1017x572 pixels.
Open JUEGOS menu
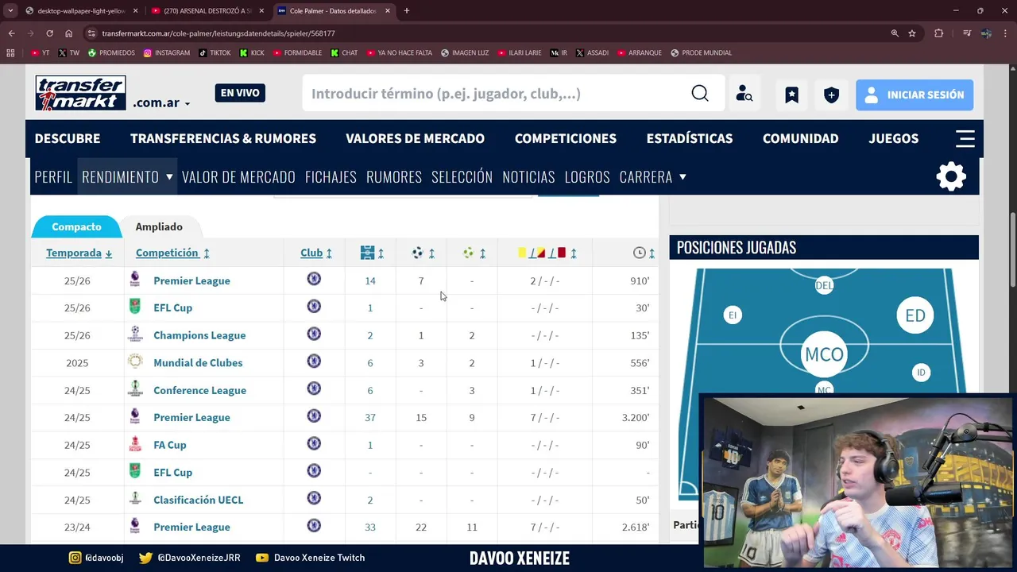pos(894,138)
